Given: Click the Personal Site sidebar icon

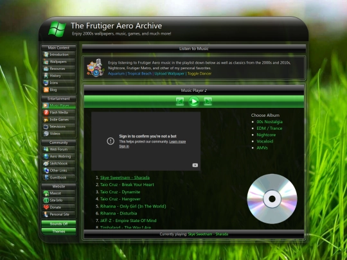Looking at the screenshot, I should (46, 214).
